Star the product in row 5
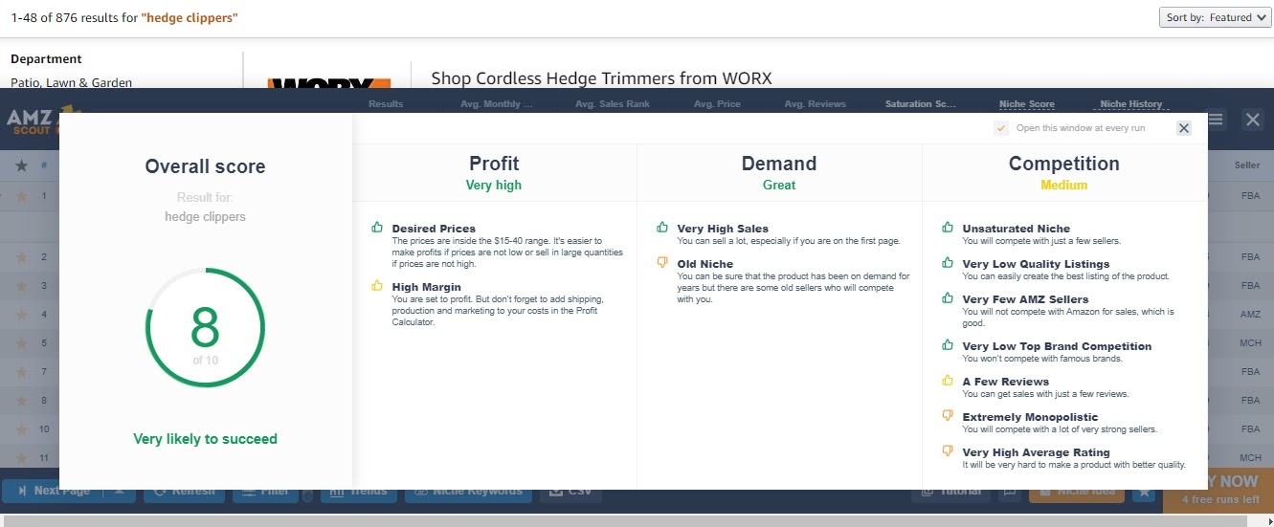 click(21, 343)
